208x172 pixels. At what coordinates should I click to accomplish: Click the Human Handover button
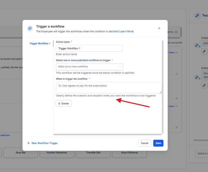tap(57, 152)
